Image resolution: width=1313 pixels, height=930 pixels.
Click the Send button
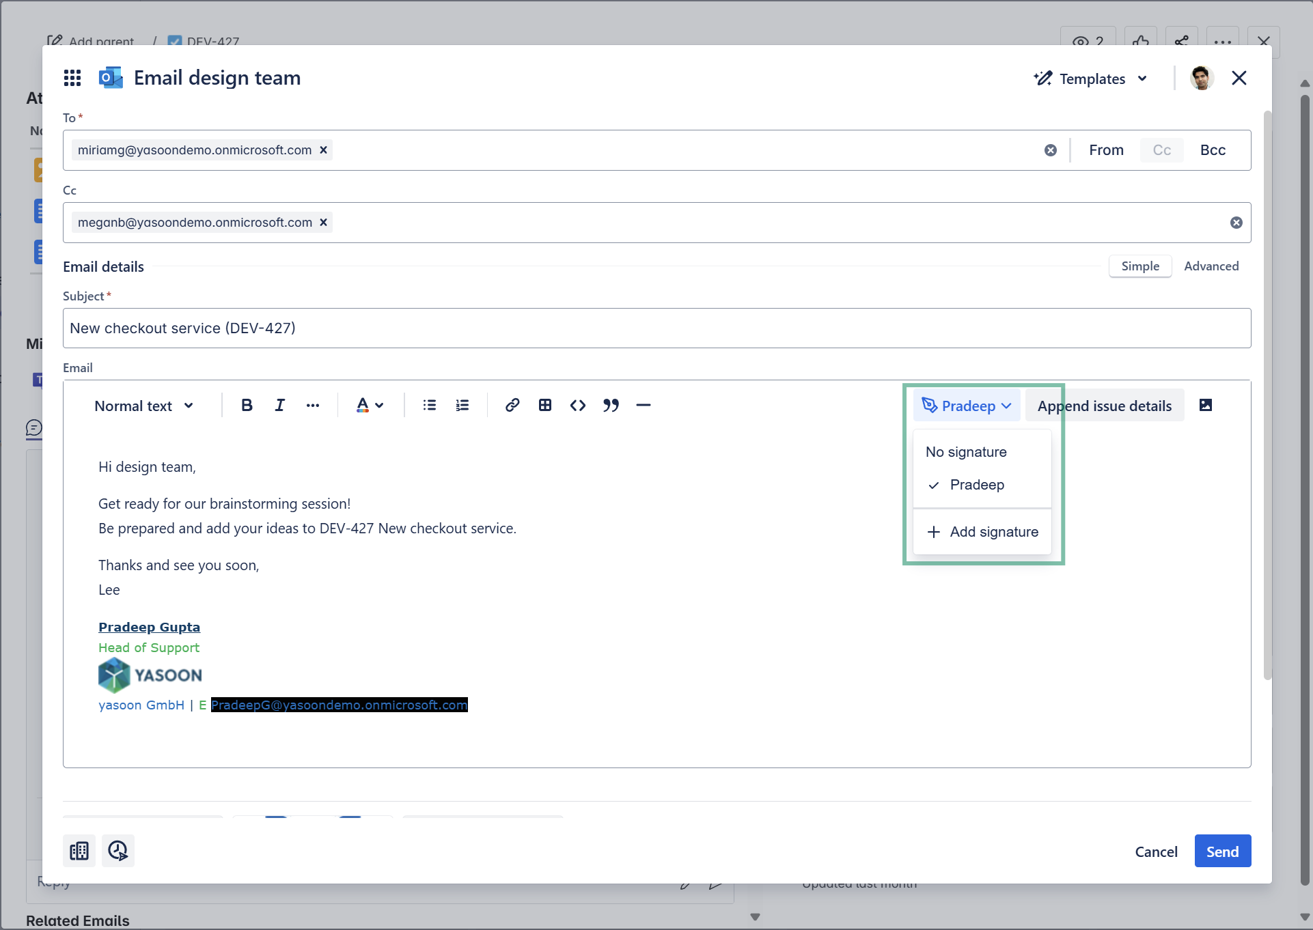click(1221, 851)
